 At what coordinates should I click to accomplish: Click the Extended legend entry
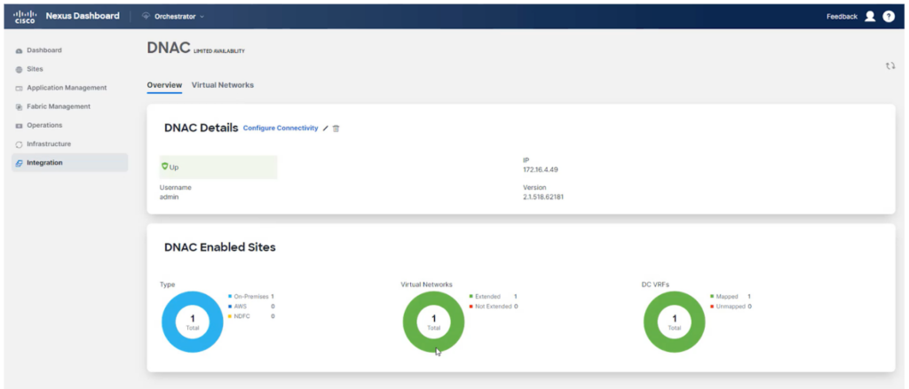click(x=493, y=296)
